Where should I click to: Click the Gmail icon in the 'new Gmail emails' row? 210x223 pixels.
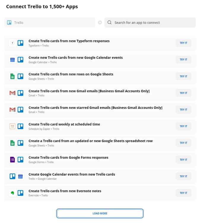[x=12, y=93]
